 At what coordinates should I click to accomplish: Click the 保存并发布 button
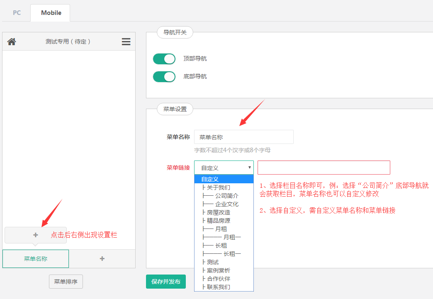(x=165, y=282)
